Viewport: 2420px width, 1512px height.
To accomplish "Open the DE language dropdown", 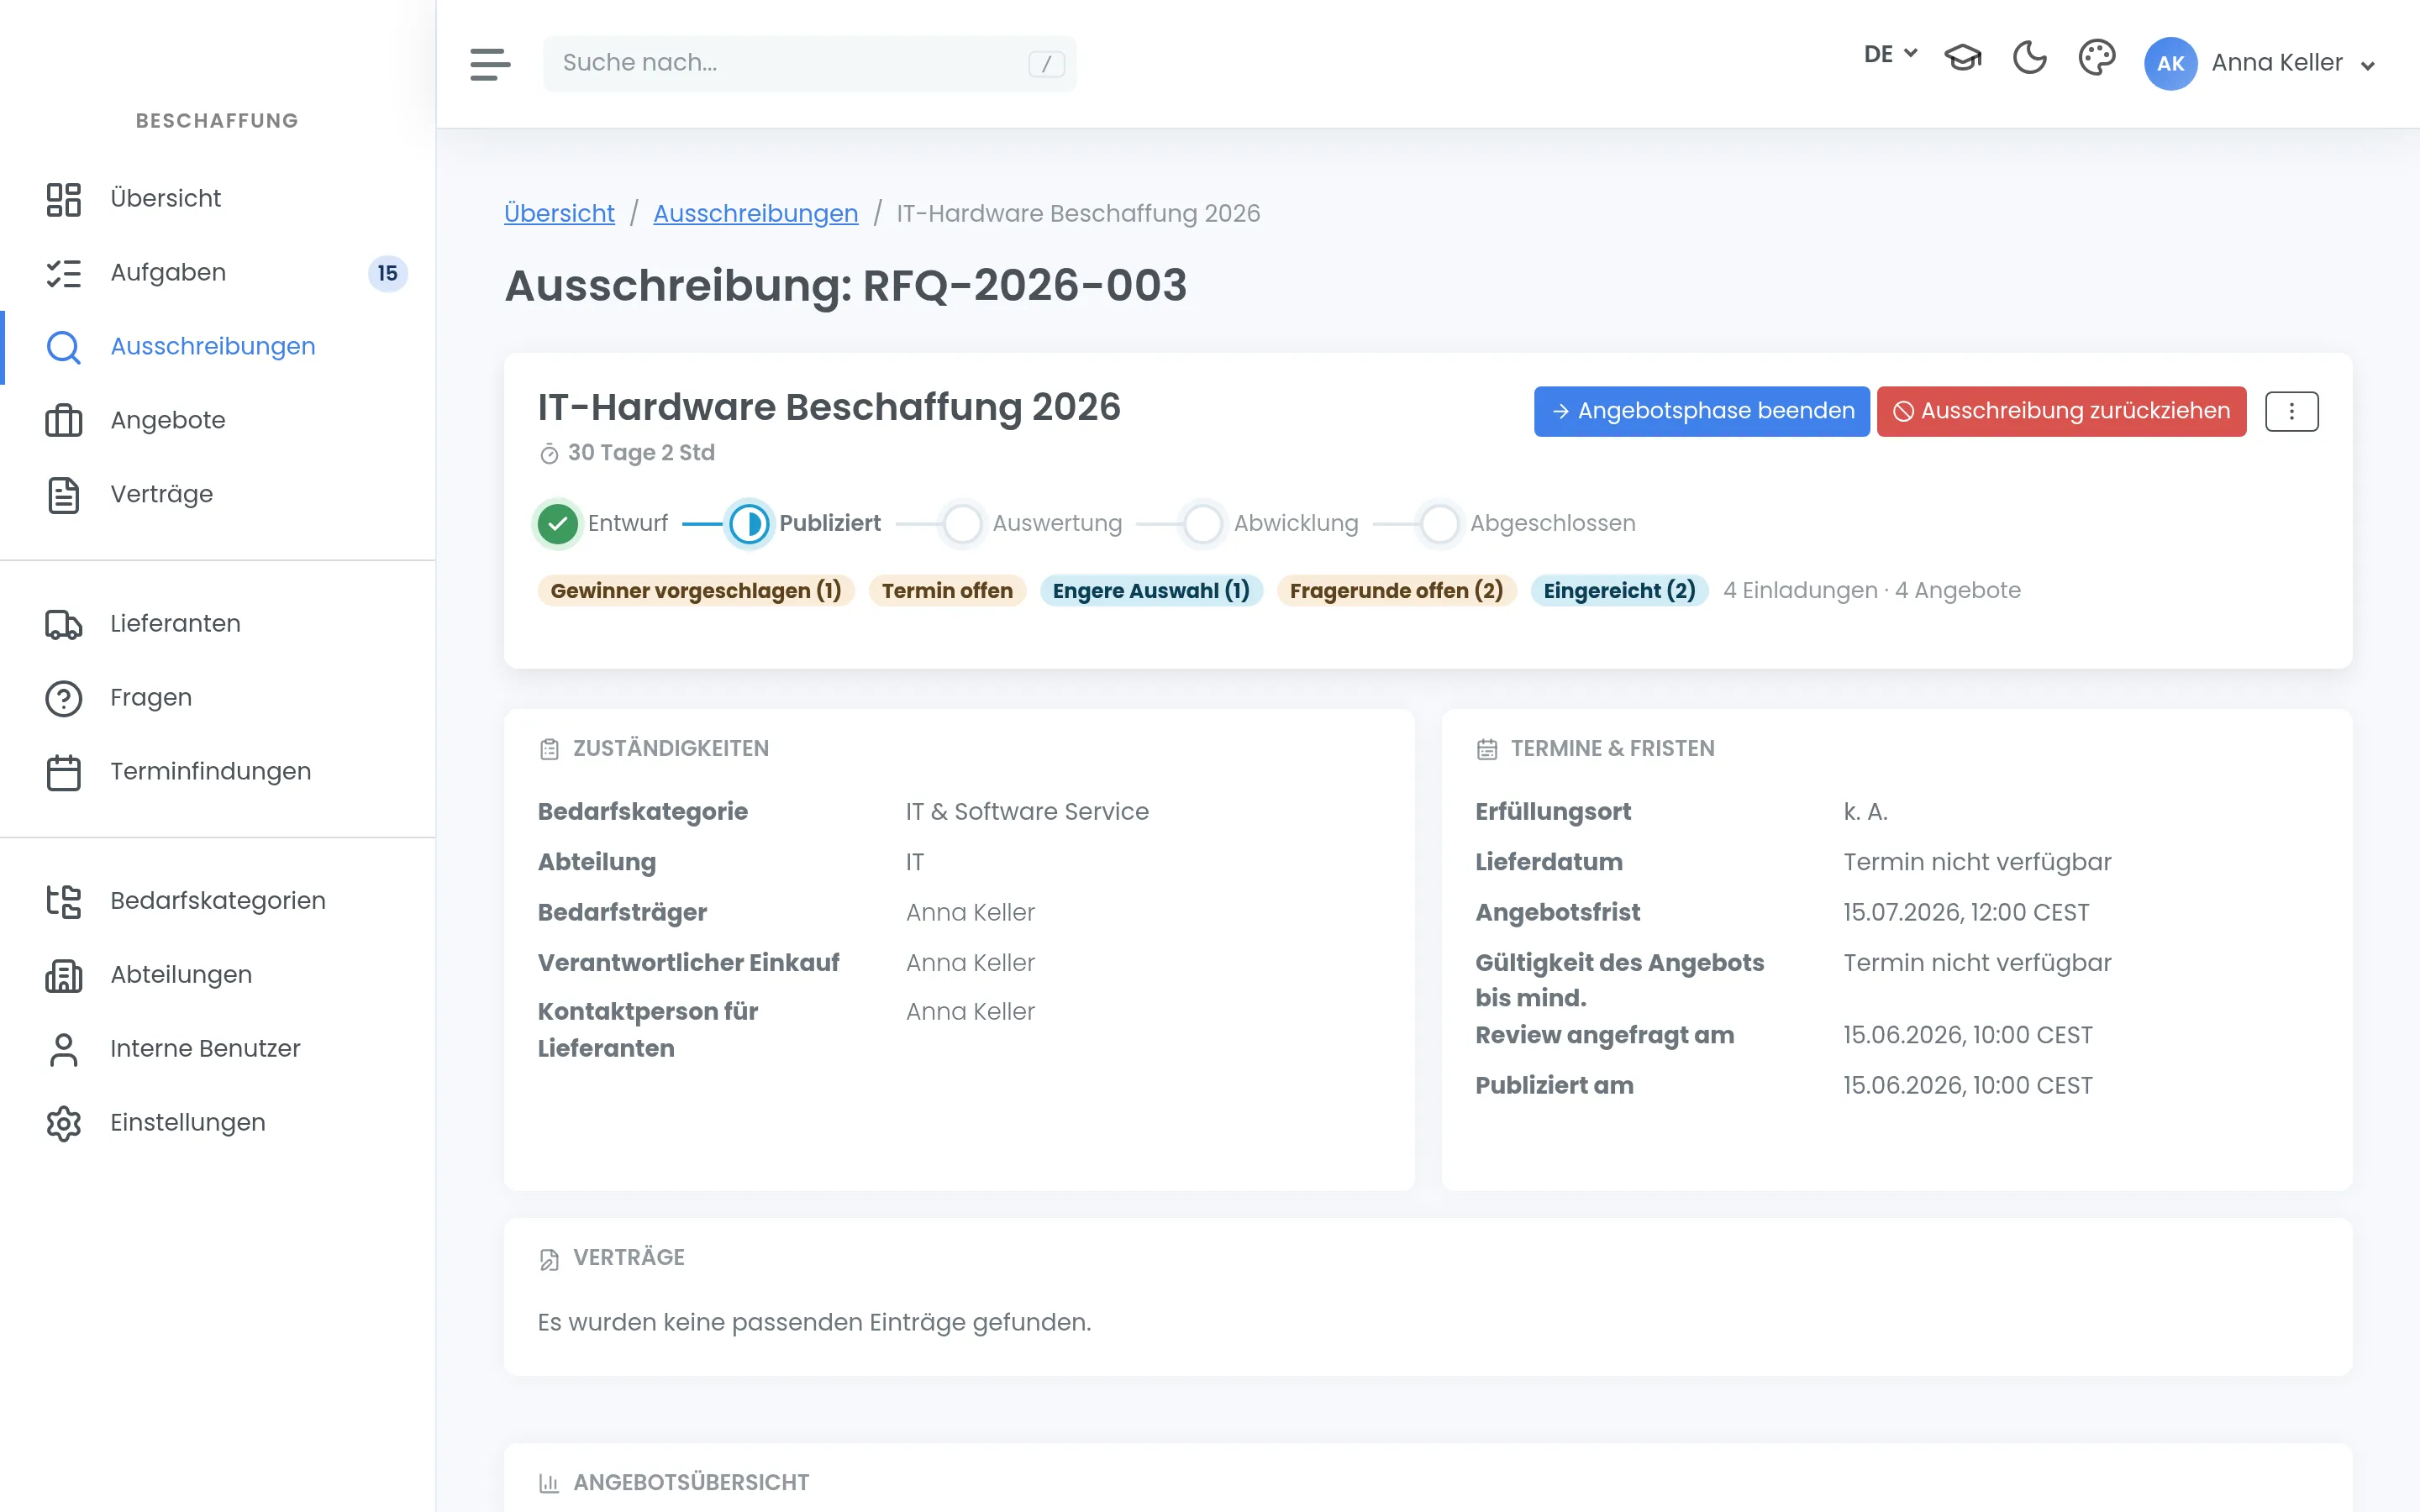I will click(x=1890, y=54).
